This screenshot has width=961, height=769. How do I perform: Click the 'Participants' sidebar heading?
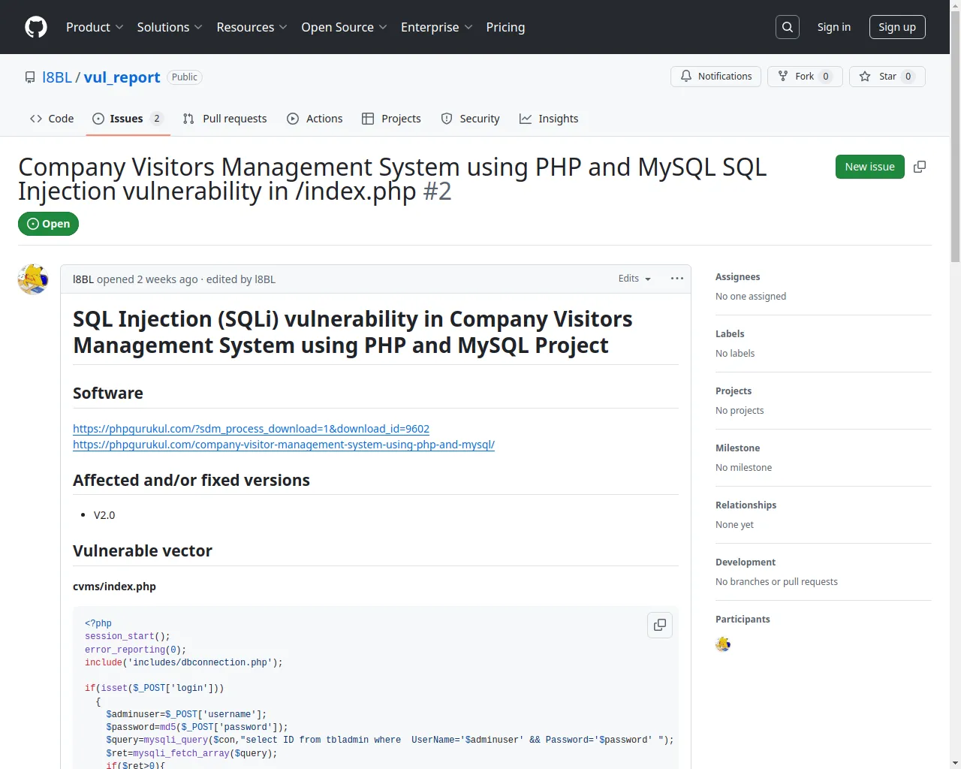coord(743,620)
